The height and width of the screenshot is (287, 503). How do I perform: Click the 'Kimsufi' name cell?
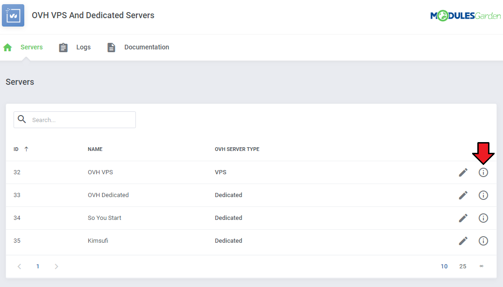[98, 240]
